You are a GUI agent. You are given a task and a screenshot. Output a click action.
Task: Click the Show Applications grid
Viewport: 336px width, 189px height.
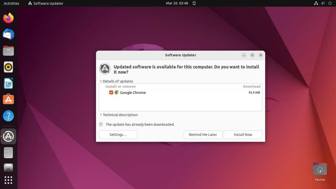coord(8,180)
